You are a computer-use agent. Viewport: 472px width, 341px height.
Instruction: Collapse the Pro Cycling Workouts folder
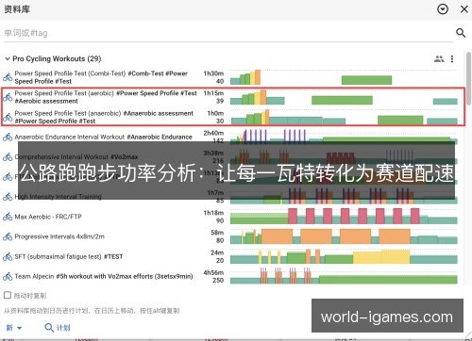[x=8, y=58]
